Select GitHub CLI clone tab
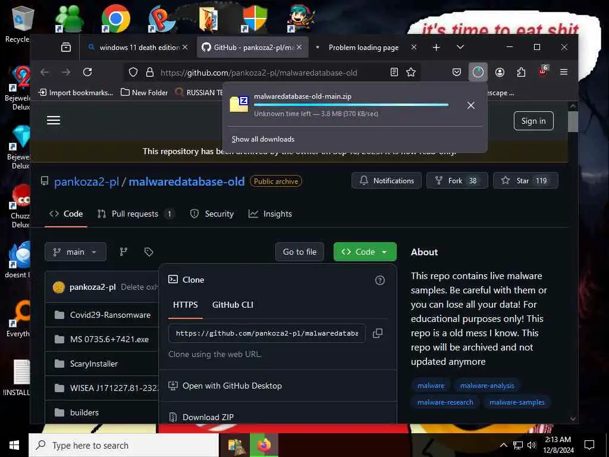 233,305
